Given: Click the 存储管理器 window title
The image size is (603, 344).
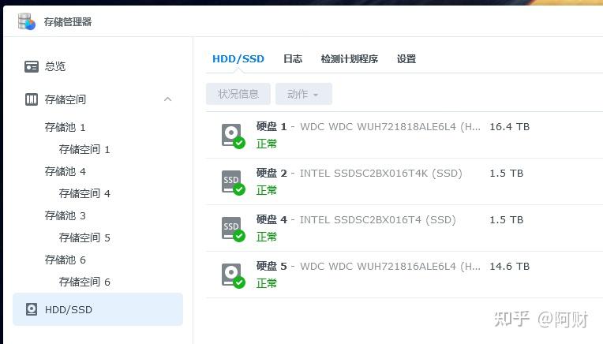Looking at the screenshot, I should click(x=68, y=22).
